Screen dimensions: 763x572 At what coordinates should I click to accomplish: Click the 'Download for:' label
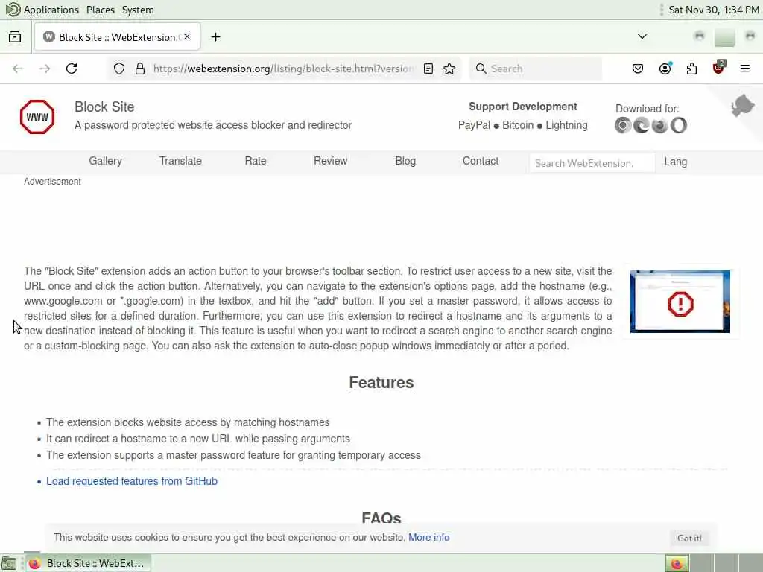pyautogui.click(x=648, y=109)
